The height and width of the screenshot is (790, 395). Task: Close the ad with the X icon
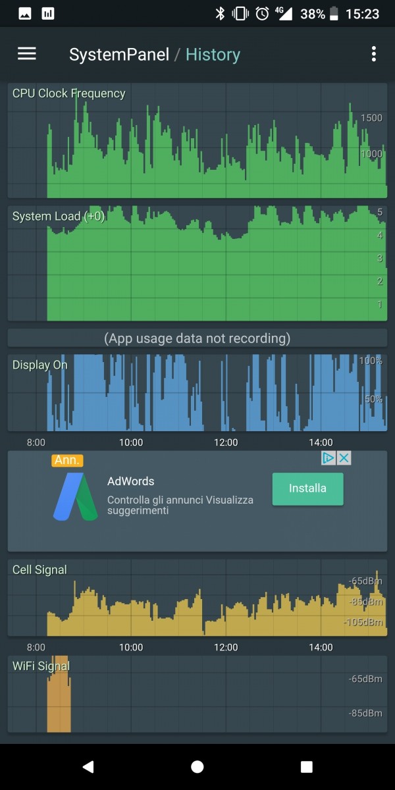pyautogui.click(x=344, y=458)
